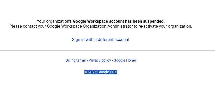The height and width of the screenshot is (107, 215).
Task: Click the word "Home" in the Google Home link
Action: pyautogui.click(x=131, y=60)
